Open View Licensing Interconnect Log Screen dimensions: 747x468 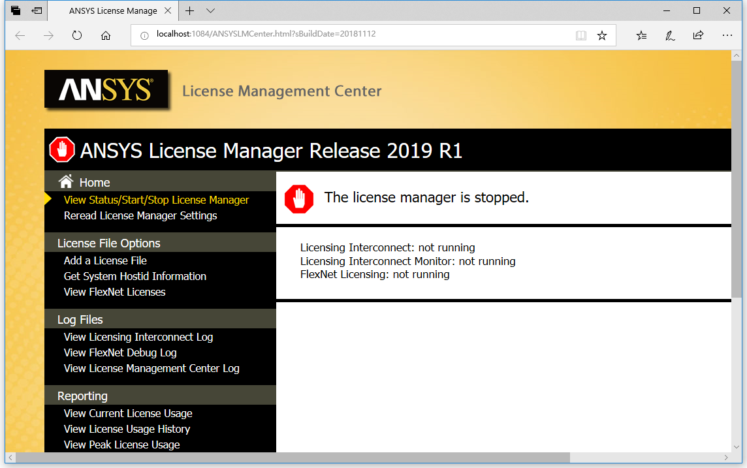click(x=138, y=337)
